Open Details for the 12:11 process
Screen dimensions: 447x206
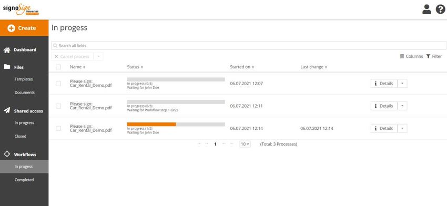coord(384,106)
